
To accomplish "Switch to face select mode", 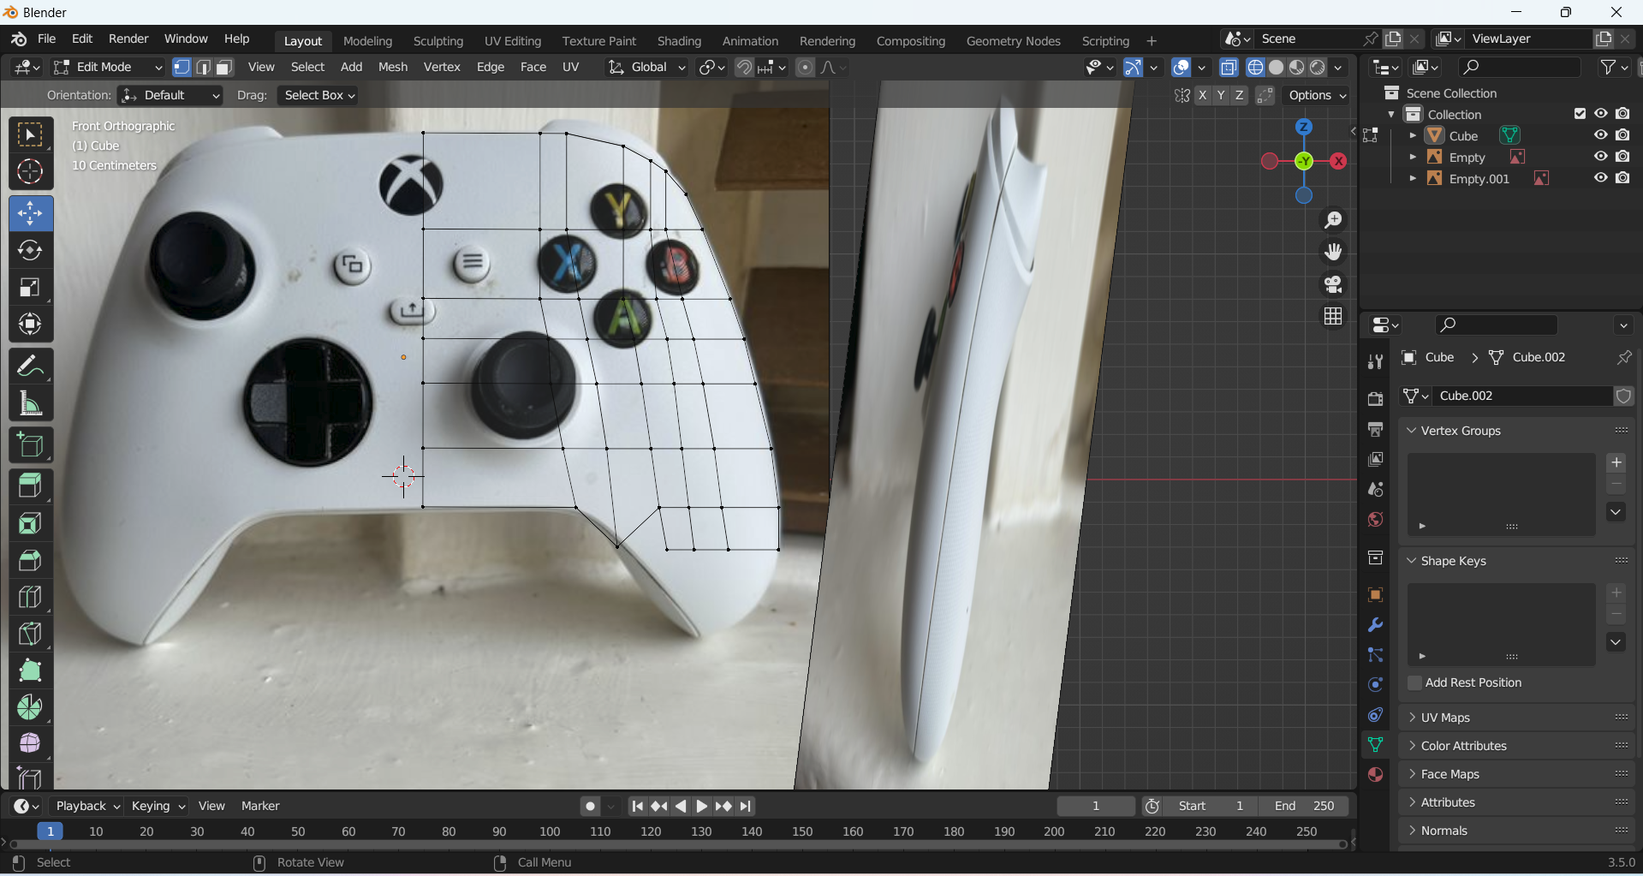I will [x=224, y=68].
